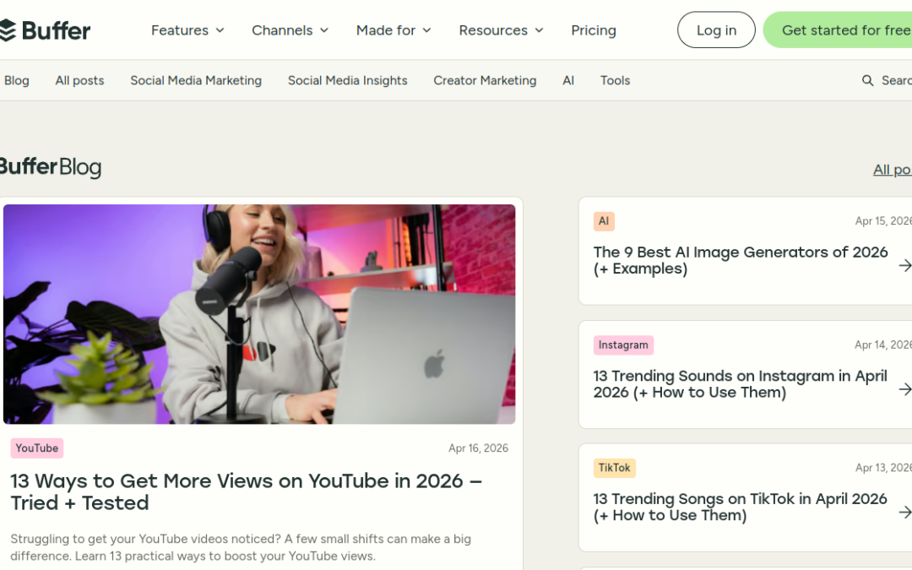Click the TikTok tag badge
912x570 pixels.
pos(614,468)
